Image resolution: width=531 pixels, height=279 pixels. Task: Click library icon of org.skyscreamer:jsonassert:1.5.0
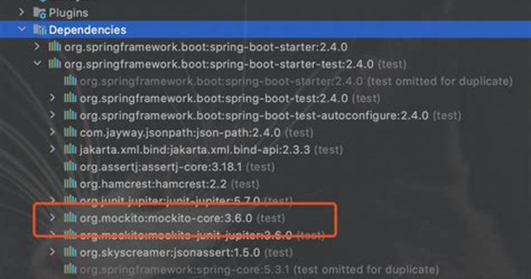(x=70, y=252)
